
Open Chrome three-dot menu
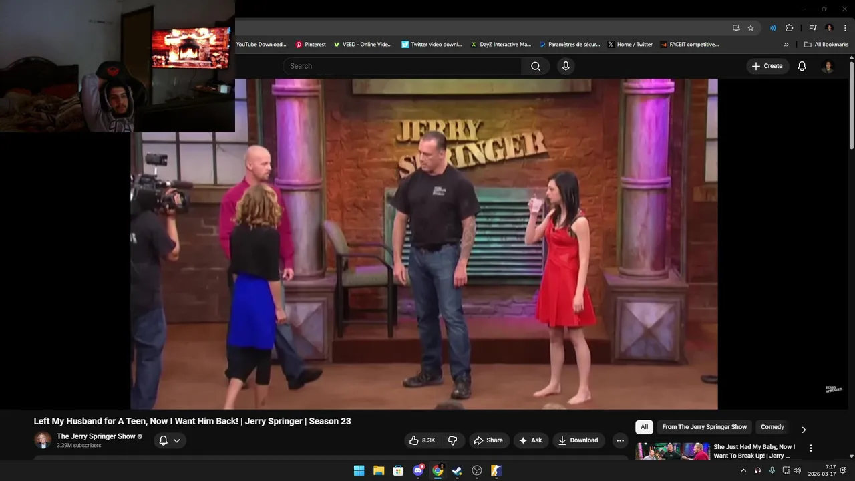click(845, 28)
